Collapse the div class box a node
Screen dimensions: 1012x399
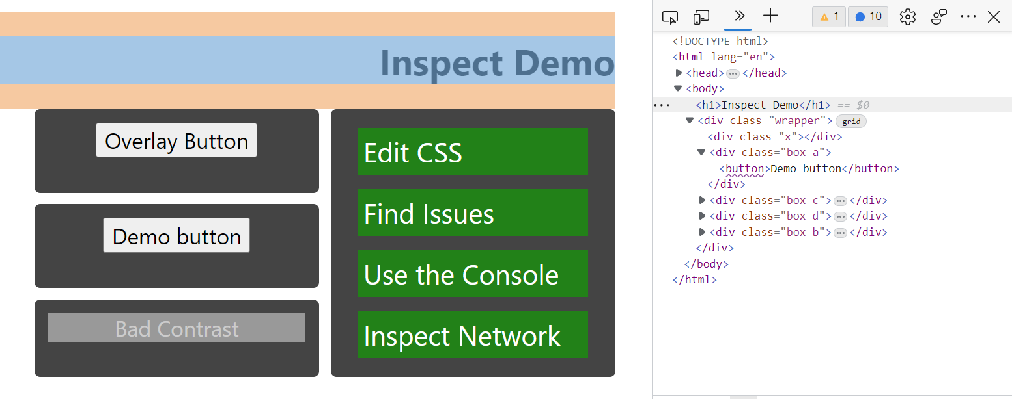(701, 152)
